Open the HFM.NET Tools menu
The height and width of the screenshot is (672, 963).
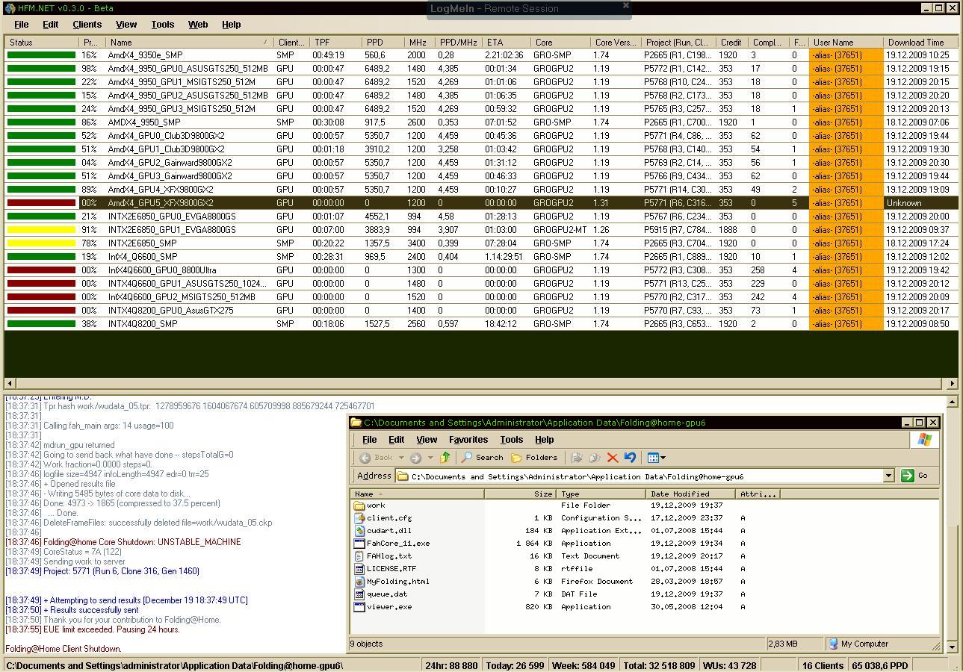click(x=162, y=25)
